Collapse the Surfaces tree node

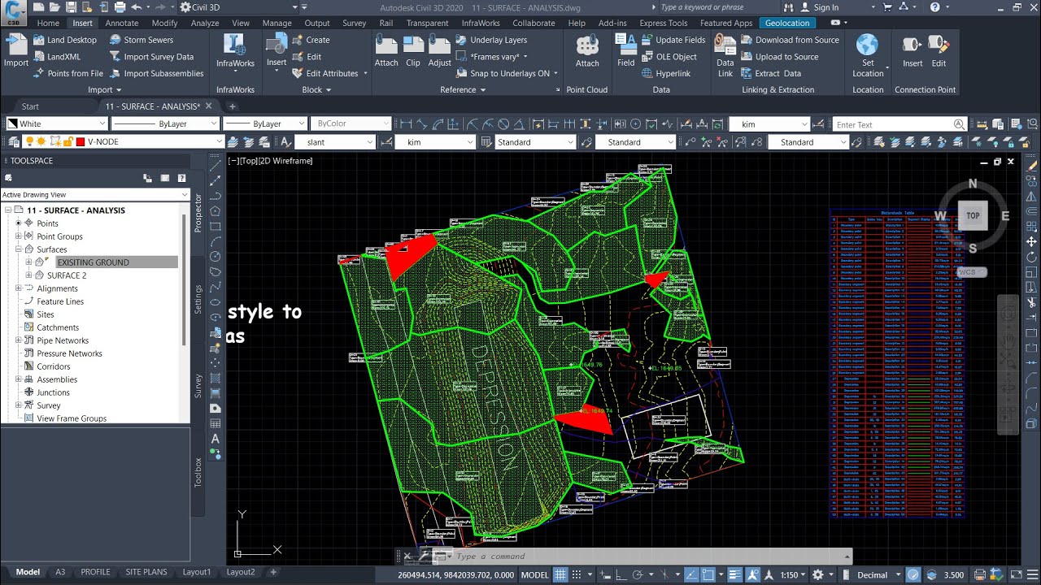pyautogui.click(x=18, y=249)
